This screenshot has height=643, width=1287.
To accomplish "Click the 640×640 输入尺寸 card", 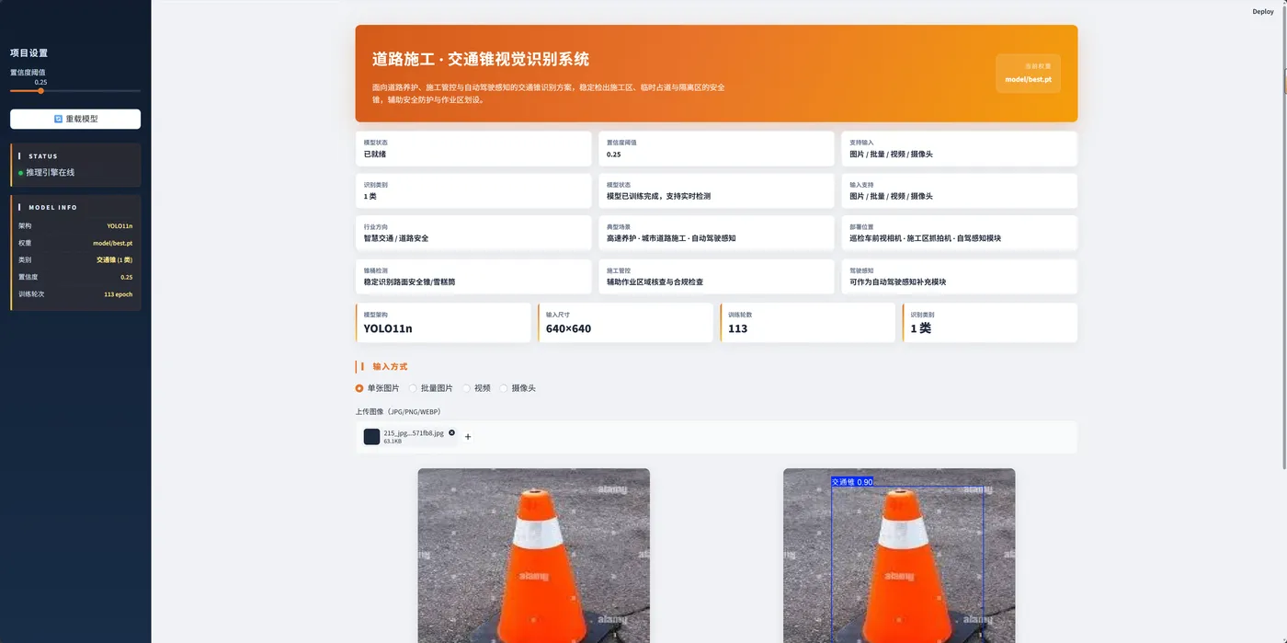I will (625, 323).
